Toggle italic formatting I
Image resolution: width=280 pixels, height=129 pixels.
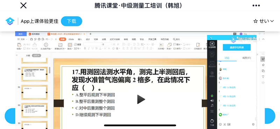(89, 49)
